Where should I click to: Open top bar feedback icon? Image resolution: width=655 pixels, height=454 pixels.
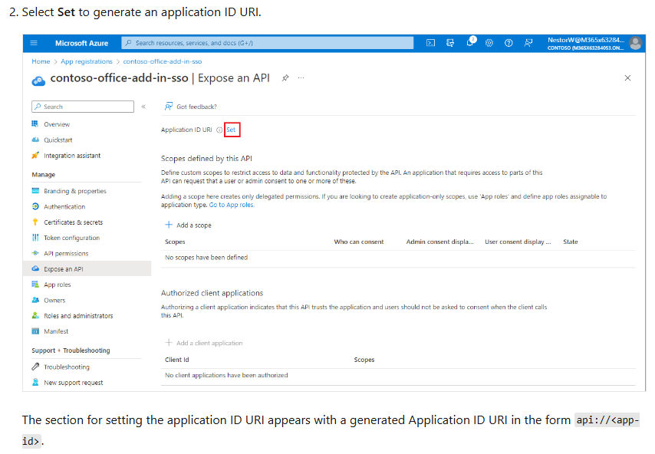(528, 43)
